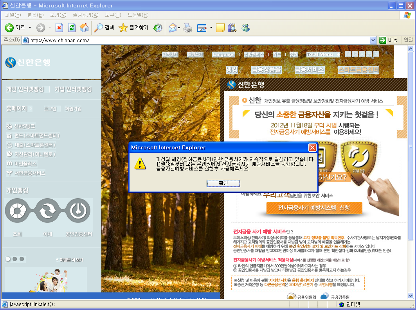This screenshot has height=310, width=416.
Task: Click the 공인인증센터 round key icon
Action: point(78,210)
